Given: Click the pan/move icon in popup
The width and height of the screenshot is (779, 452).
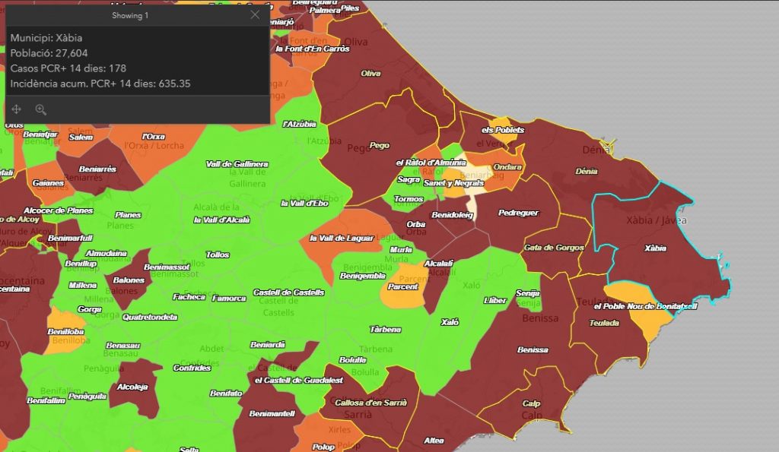Looking at the screenshot, I should tap(17, 109).
